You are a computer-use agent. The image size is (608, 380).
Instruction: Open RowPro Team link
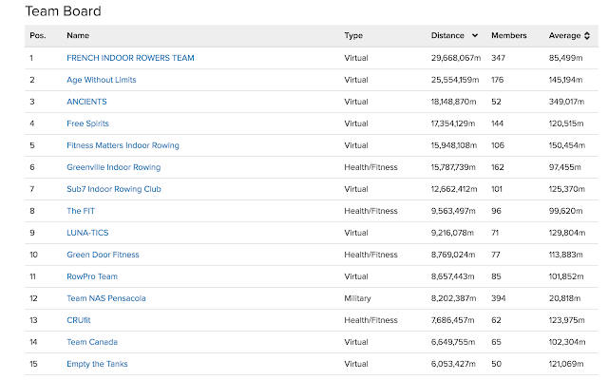pos(92,276)
